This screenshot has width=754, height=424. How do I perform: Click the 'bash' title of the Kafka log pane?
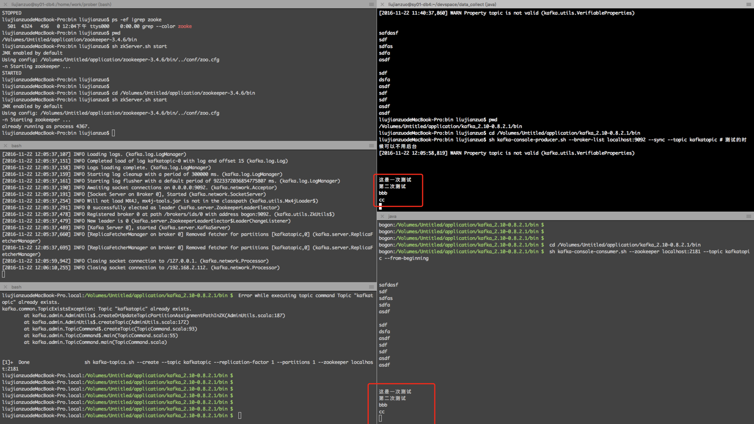click(x=16, y=146)
